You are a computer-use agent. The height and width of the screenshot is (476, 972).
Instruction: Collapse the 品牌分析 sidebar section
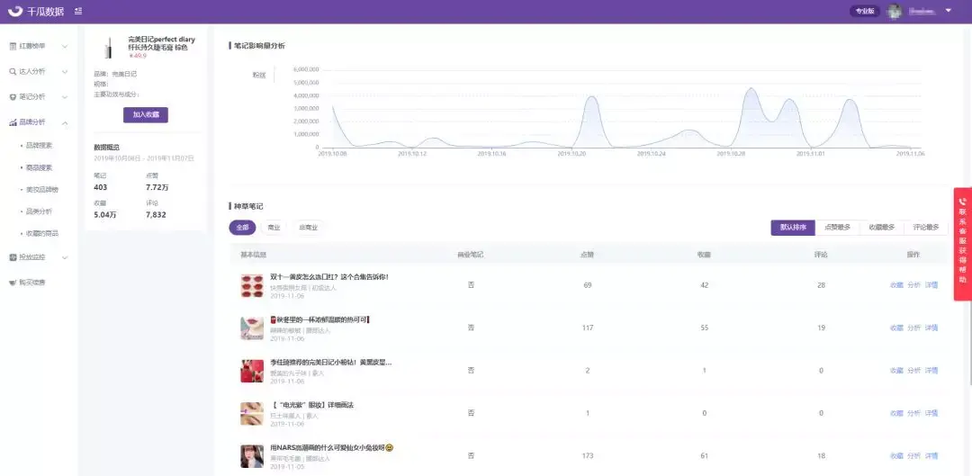coord(65,121)
